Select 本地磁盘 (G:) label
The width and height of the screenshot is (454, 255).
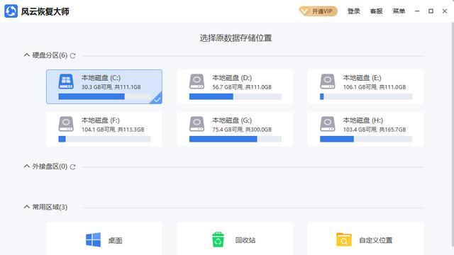point(232,120)
